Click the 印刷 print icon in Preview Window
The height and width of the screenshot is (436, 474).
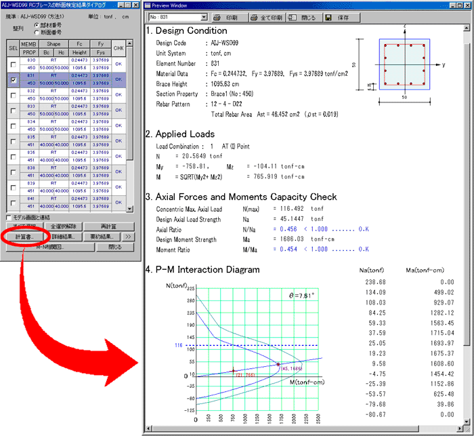[x=217, y=18]
